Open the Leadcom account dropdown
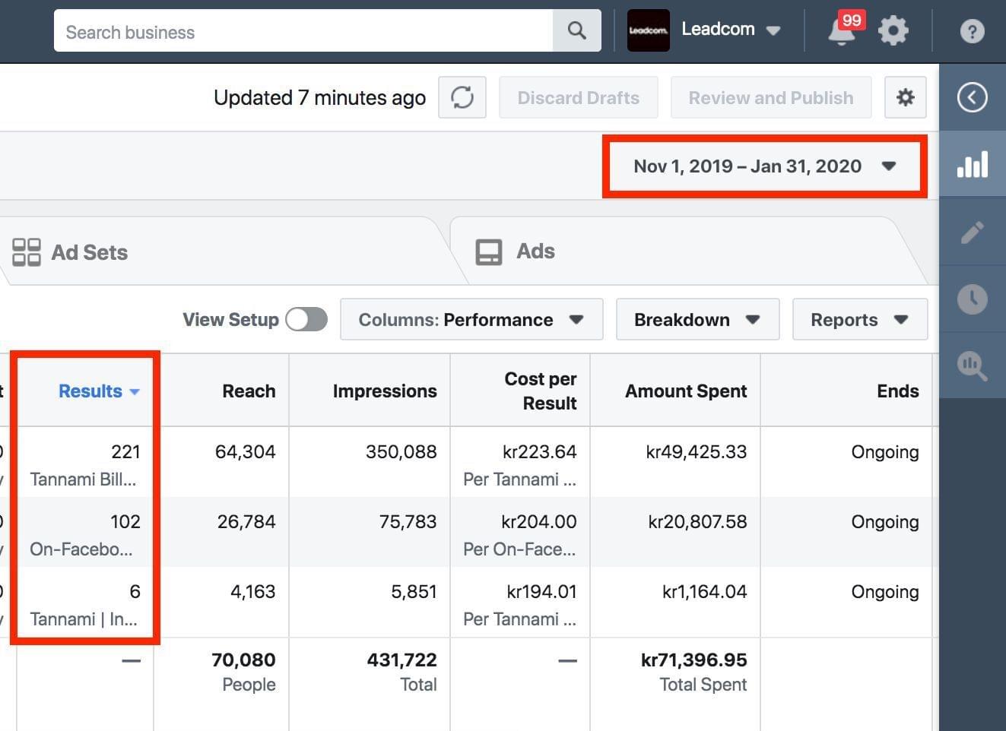The height and width of the screenshot is (731, 1006). pyautogui.click(x=731, y=30)
